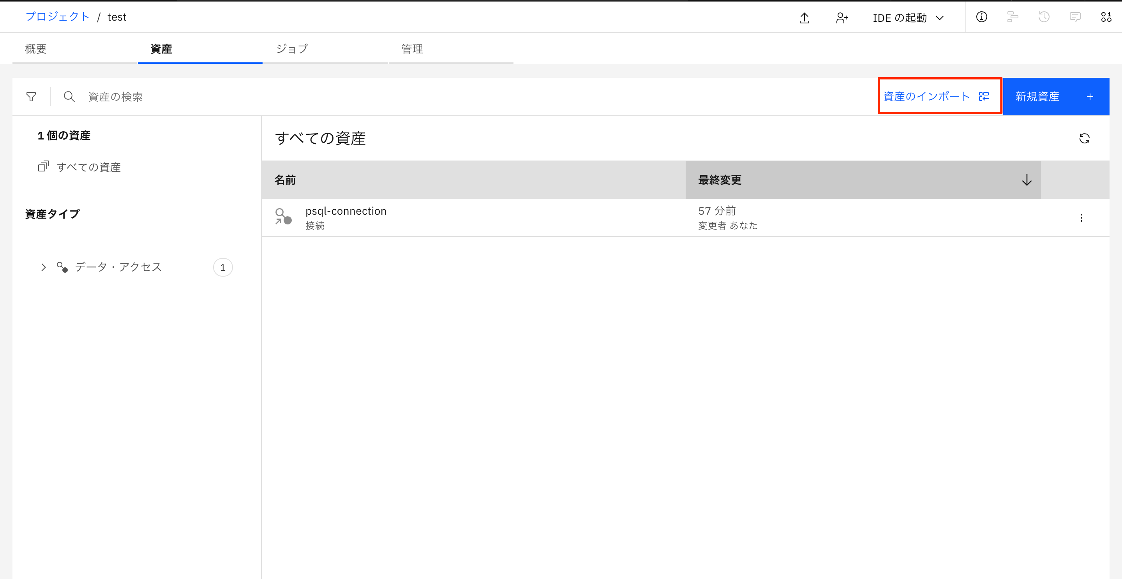Open the kebab menu for psql-connection
The height and width of the screenshot is (579, 1122).
[1081, 217]
